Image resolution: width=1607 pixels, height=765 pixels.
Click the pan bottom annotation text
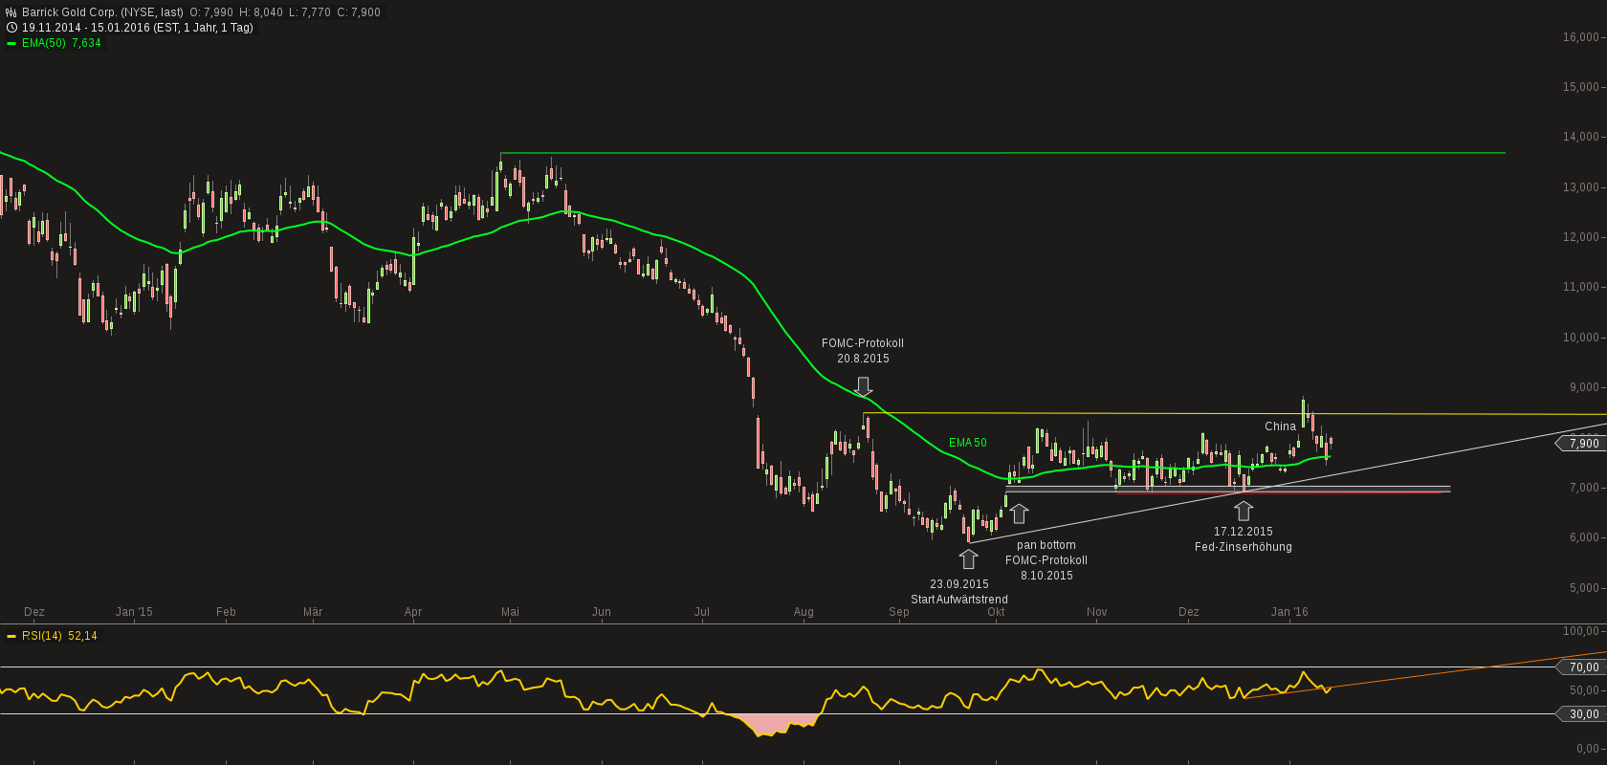pyautogui.click(x=1046, y=545)
